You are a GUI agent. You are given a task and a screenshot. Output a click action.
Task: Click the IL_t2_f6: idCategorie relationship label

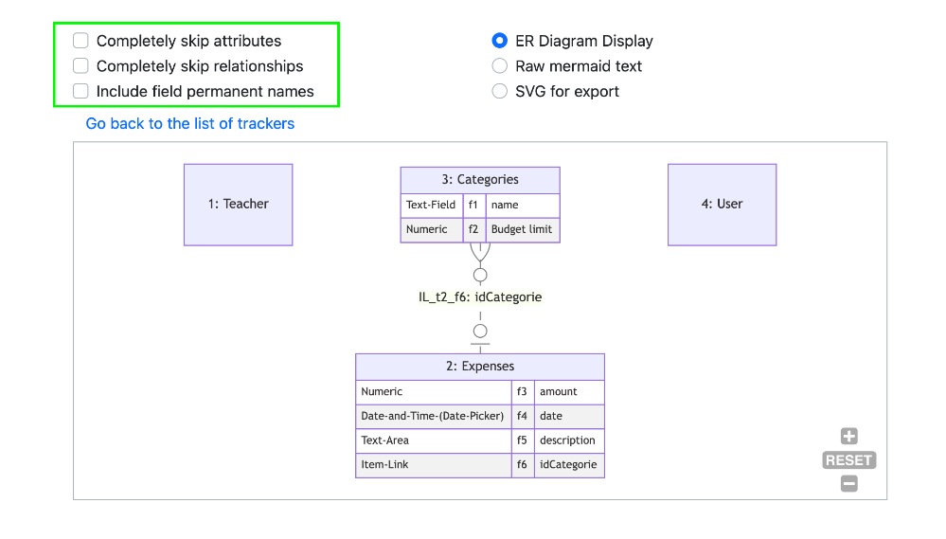click(x=480, y=296)
